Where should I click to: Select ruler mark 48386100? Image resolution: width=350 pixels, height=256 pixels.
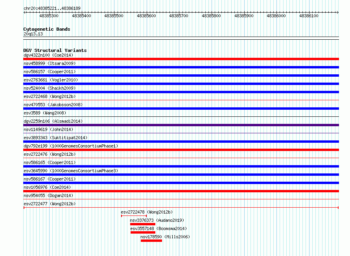[x=309, y=16]
